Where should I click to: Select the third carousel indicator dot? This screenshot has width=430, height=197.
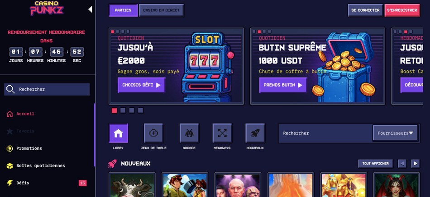click(132, 110)
